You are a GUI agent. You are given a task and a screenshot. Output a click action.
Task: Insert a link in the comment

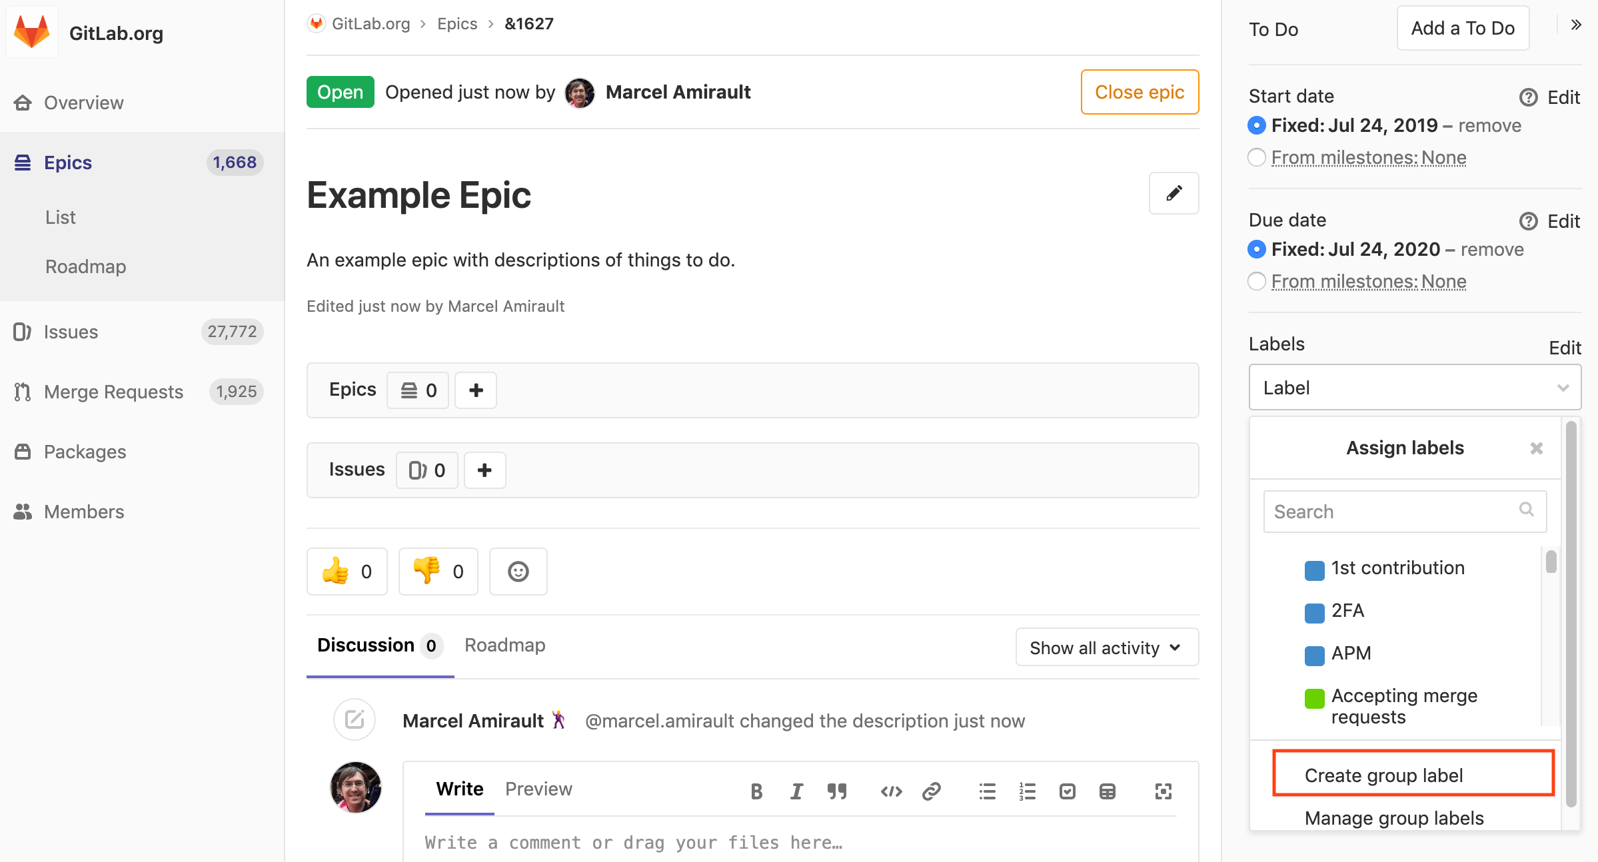[x=931, y=791]
